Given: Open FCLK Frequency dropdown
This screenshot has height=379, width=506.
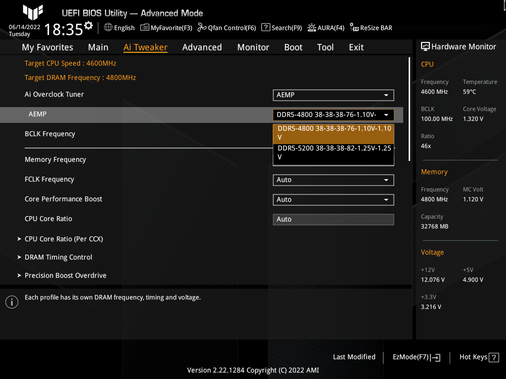Looking at the screenshot, I should 334,180.
